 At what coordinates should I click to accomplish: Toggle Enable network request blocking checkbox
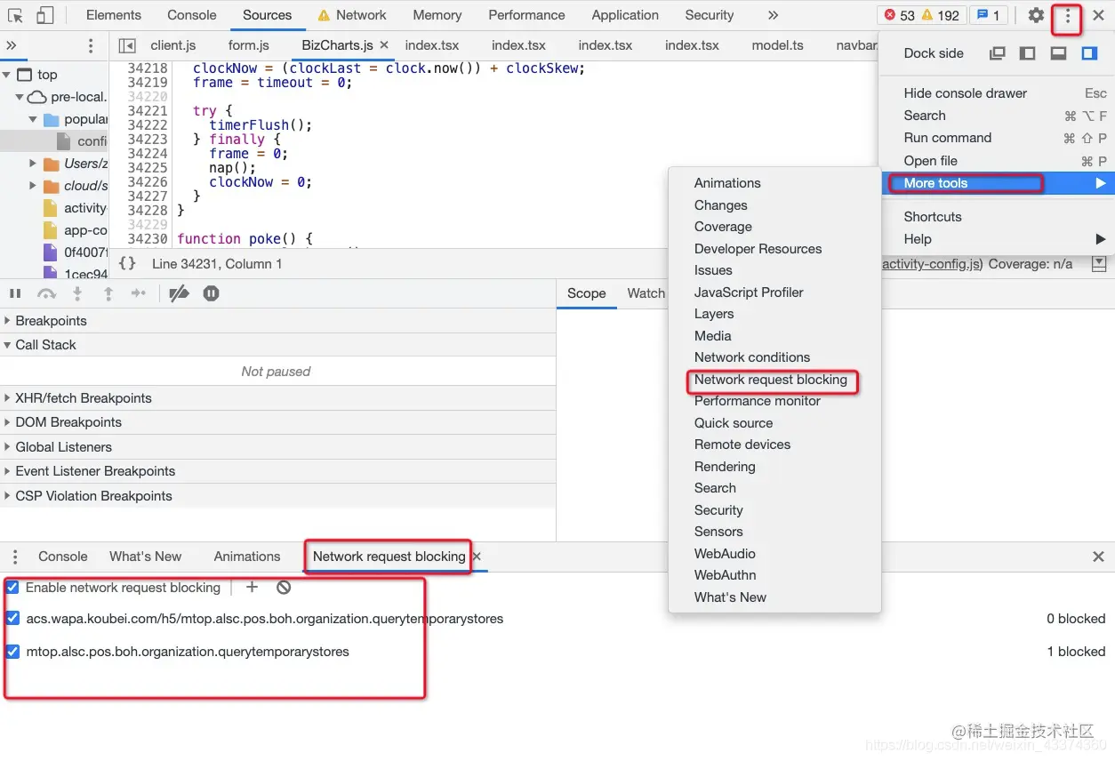coord(12,588)
